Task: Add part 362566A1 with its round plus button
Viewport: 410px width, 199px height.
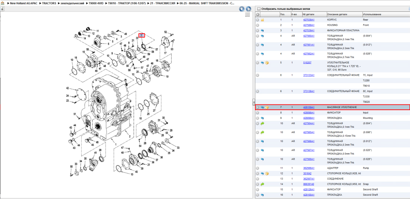Action: click(x=257, y=168)
